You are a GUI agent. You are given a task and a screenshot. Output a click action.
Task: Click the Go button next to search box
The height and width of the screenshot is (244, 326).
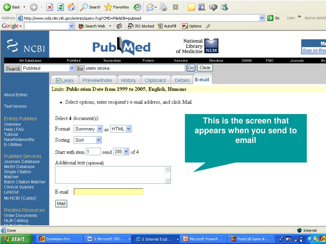[x=191, y=68]
